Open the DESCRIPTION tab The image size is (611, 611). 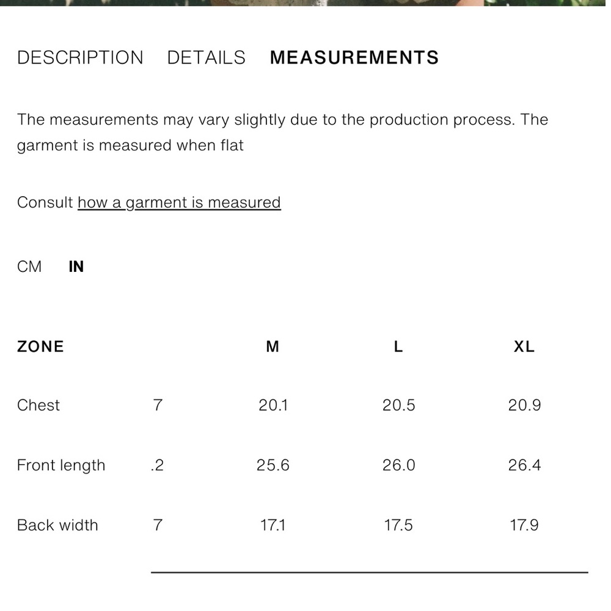(80, 58)
